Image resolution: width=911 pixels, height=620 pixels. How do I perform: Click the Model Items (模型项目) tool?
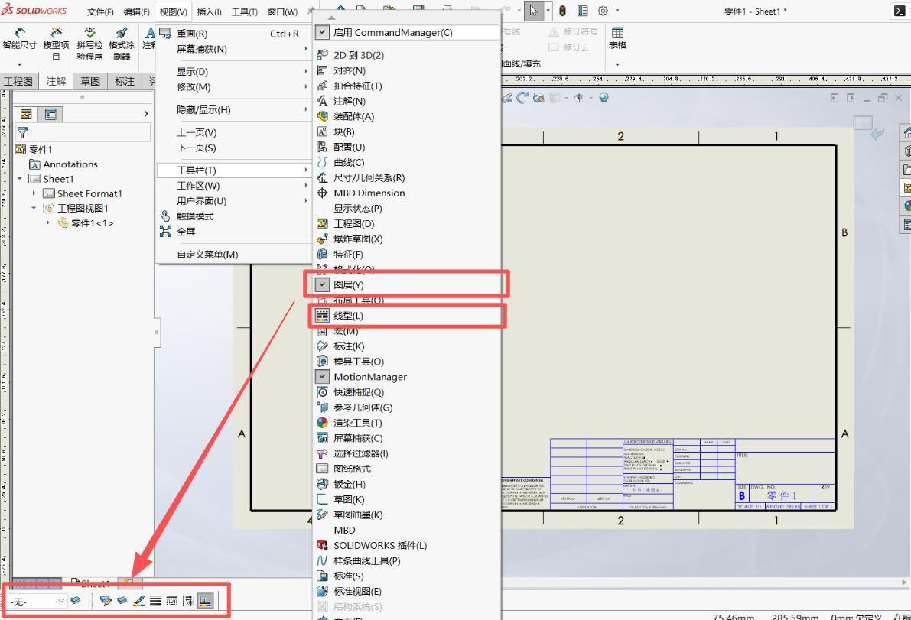click(x=56, y=44)
